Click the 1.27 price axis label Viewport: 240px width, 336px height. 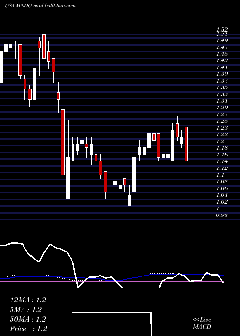click(x=222, y=114)
